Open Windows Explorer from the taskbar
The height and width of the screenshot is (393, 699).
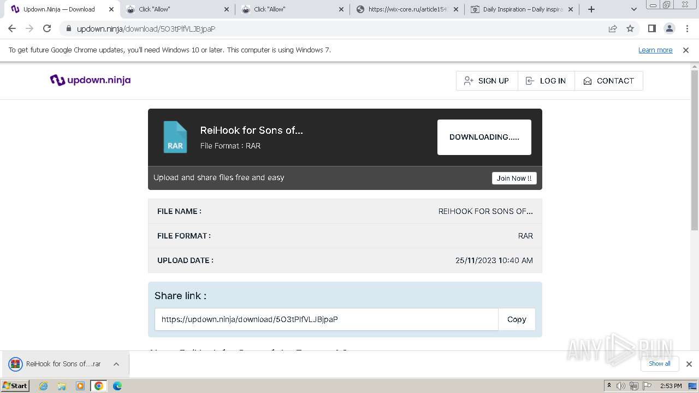[62, 386]
